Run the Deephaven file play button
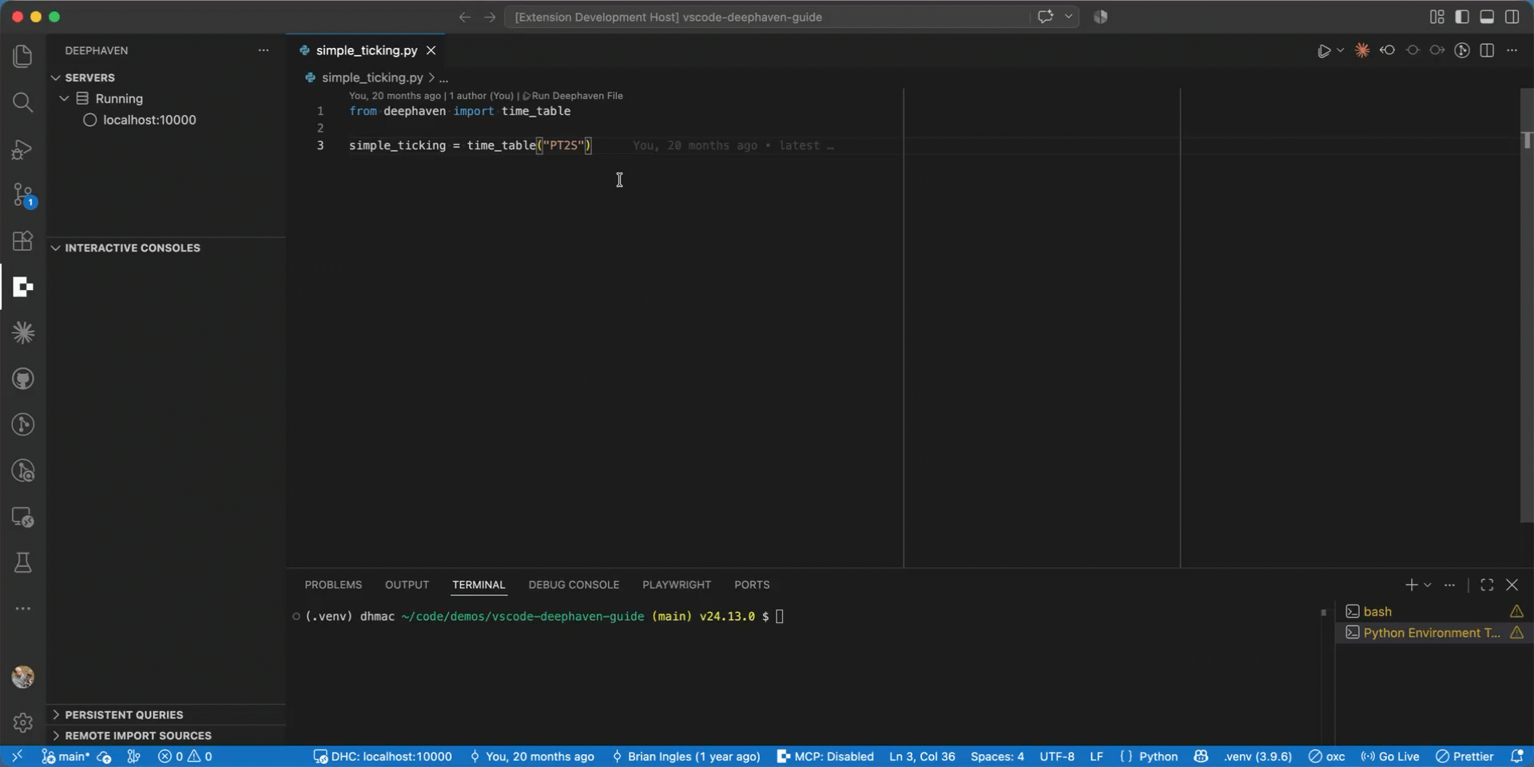The width and height of the screenshot is (1534, 767). [1324, 50]
